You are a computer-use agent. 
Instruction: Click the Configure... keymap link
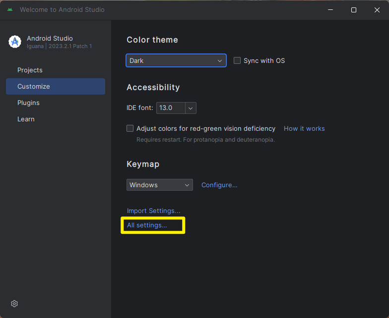pos(219,185)
